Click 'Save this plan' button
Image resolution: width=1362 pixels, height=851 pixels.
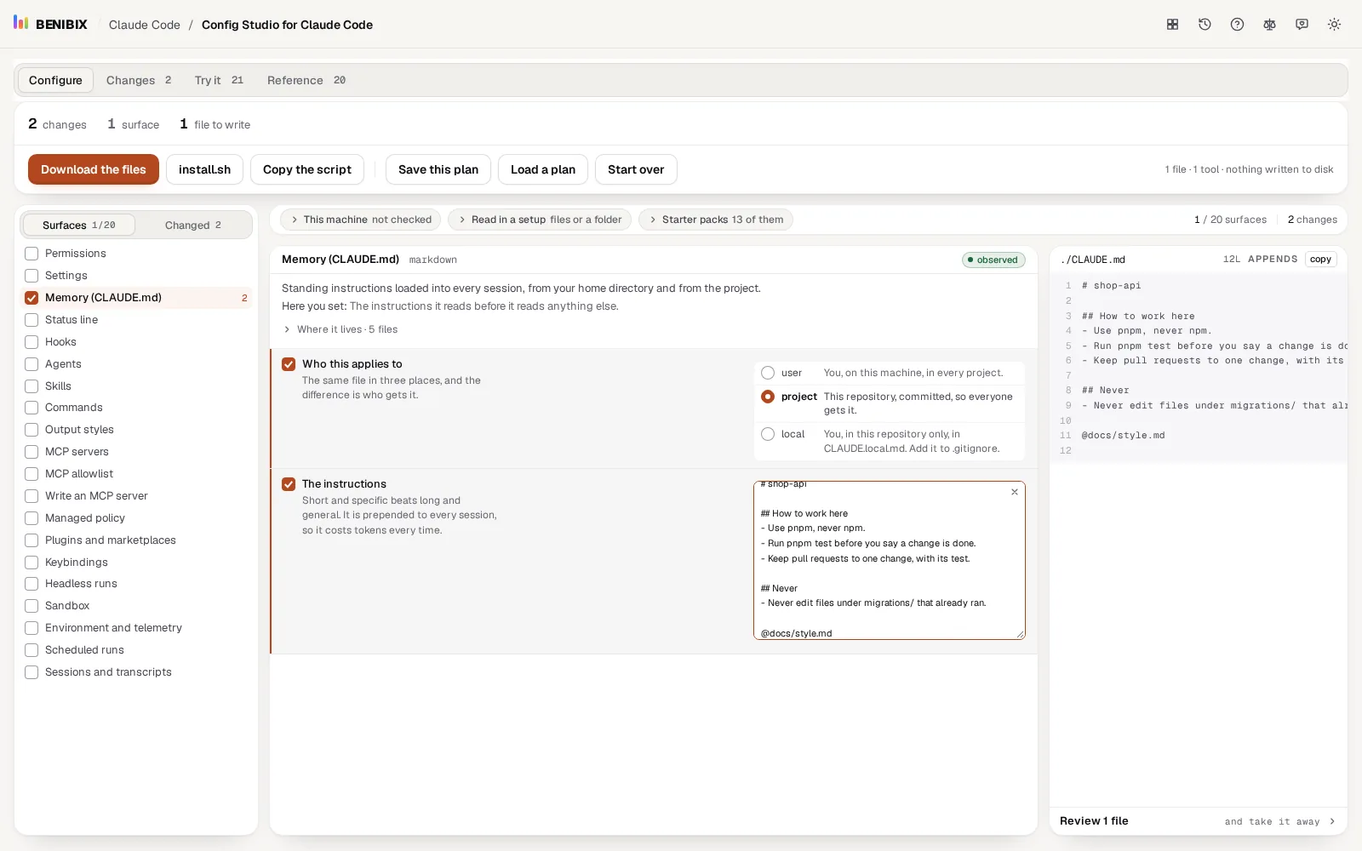(438, 169)
